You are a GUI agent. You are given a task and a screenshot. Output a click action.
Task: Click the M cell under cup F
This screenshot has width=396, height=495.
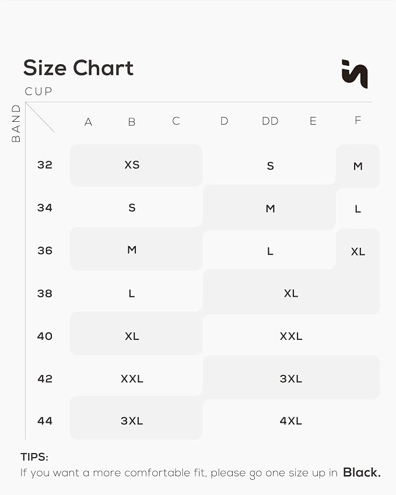pos(358,166)
